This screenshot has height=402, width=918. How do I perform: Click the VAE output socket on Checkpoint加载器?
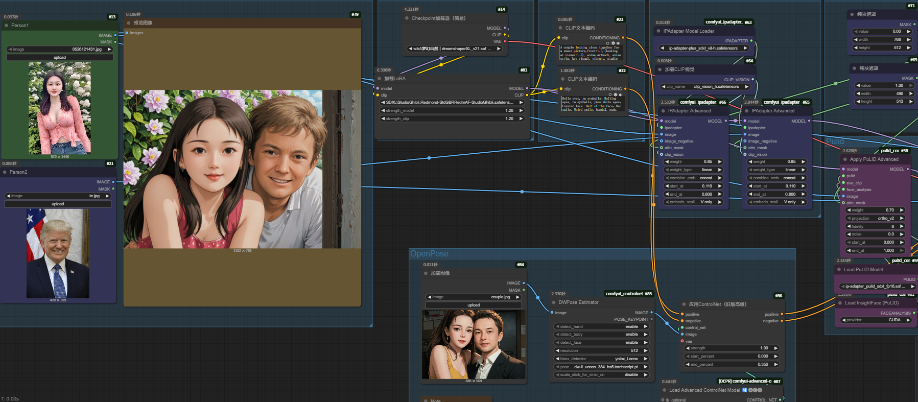tap(505, 41)
